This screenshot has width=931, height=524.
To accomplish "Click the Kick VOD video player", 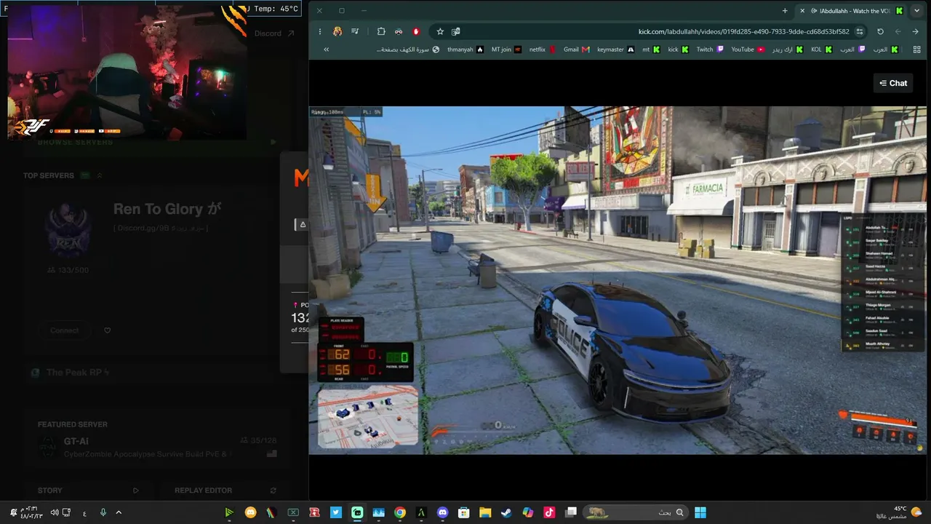I will 618,280.
